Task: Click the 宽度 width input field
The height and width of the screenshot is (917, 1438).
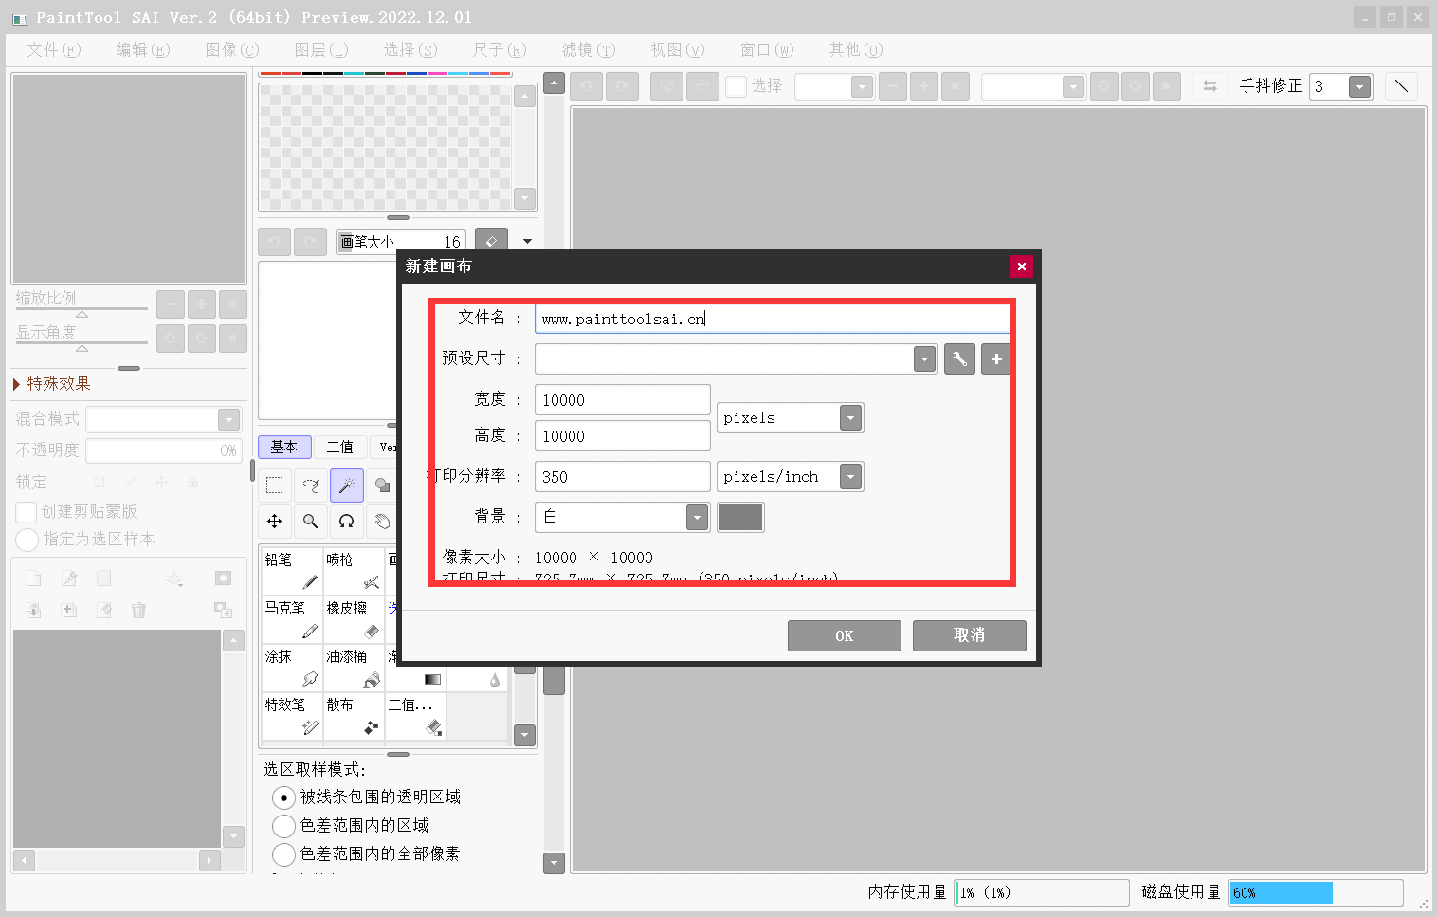Action: pos(623,400)
